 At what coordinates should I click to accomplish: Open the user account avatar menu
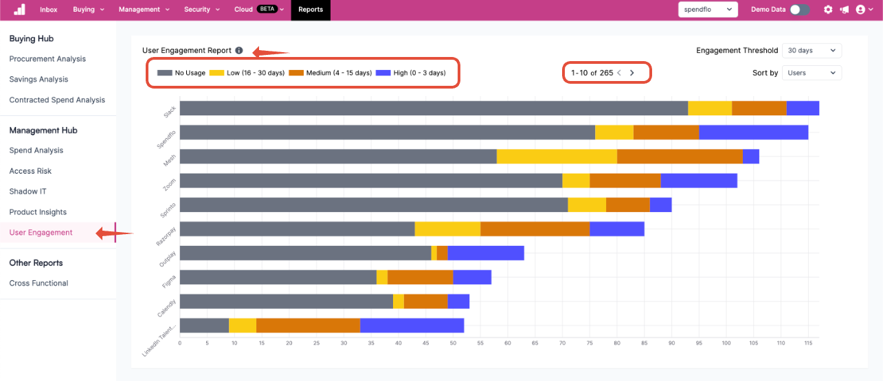tap(863, 10)
